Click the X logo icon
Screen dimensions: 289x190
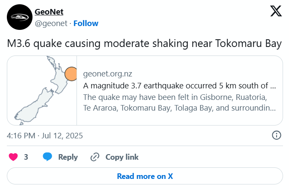pyautogui.click(x=276, y=11)
